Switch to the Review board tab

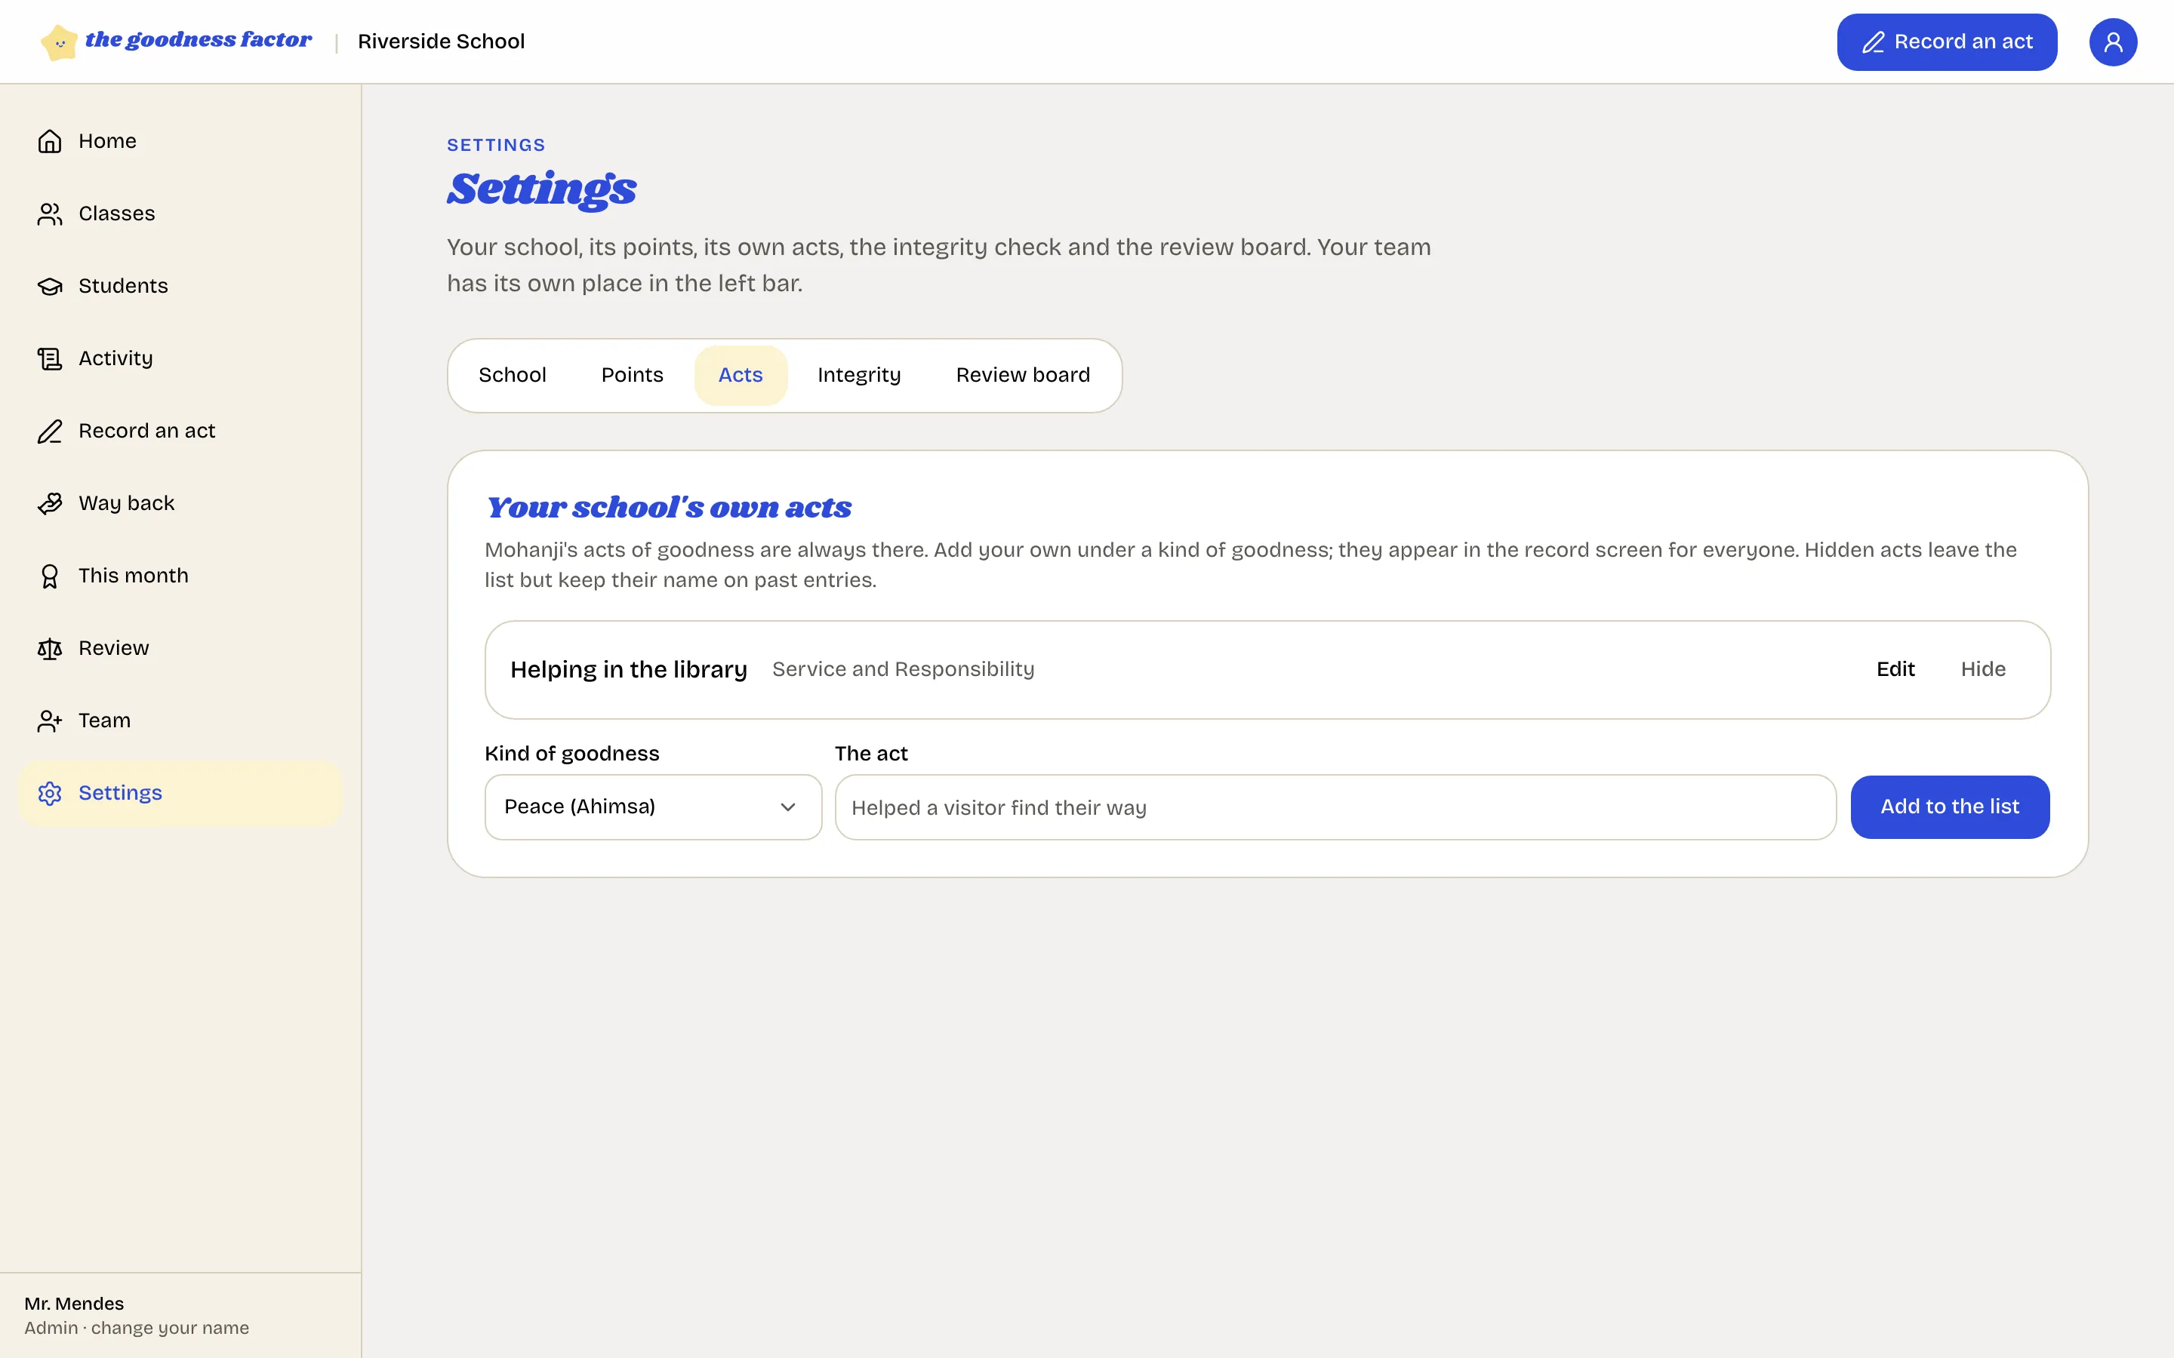coord(1024,376)
